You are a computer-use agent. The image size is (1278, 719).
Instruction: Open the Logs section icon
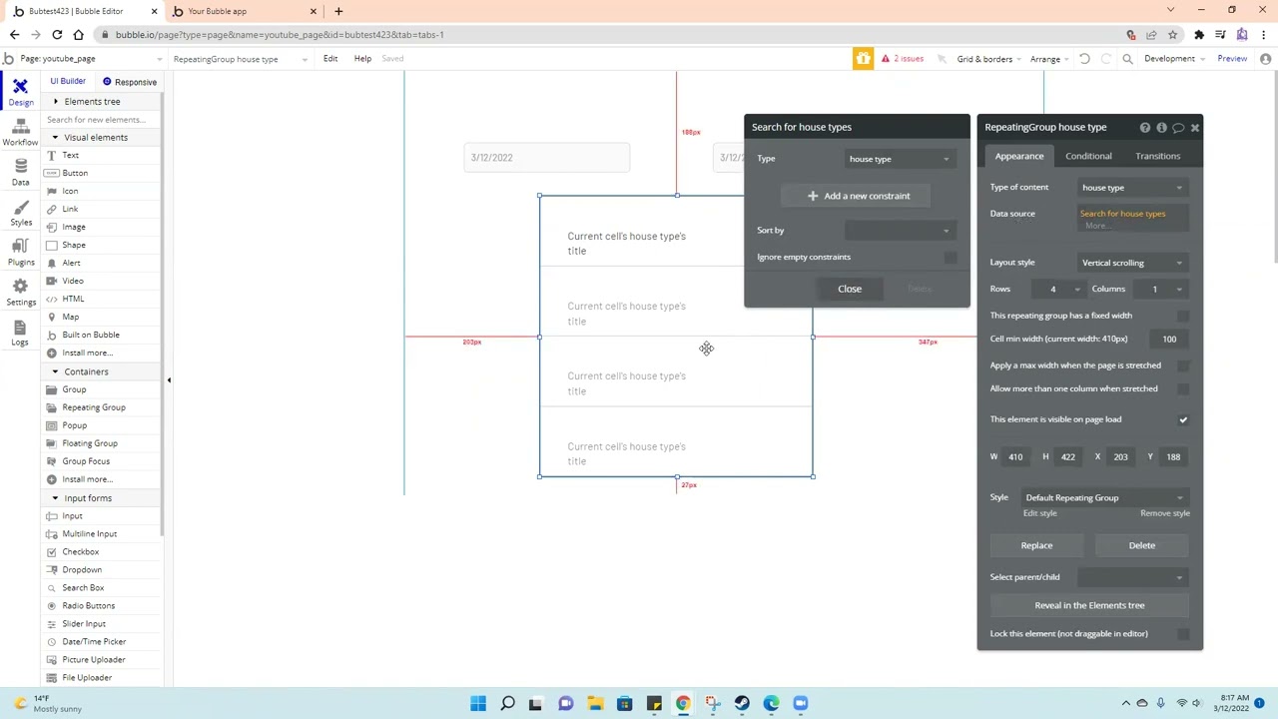[x=20, y=334]
